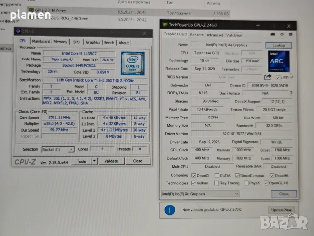
Task: Click the GPU Name field in GPU-Z
Action: tap(227, 45)
